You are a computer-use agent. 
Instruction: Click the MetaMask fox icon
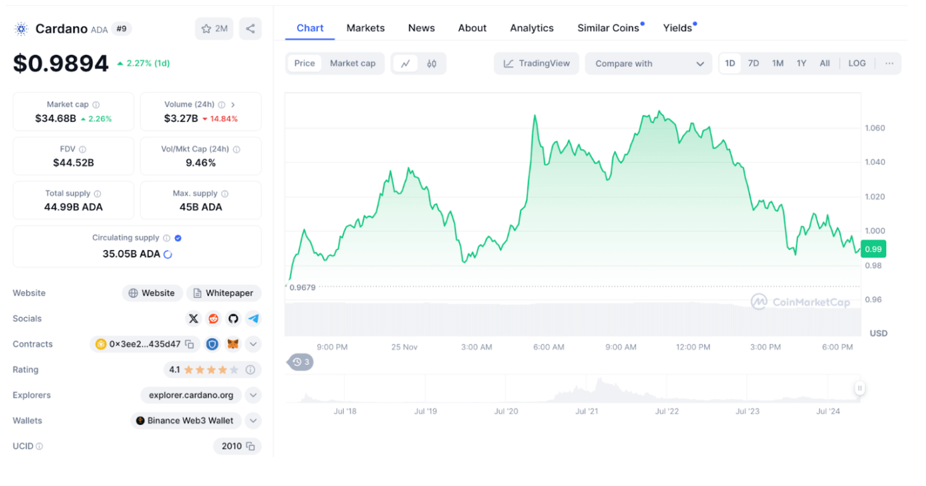232,344
